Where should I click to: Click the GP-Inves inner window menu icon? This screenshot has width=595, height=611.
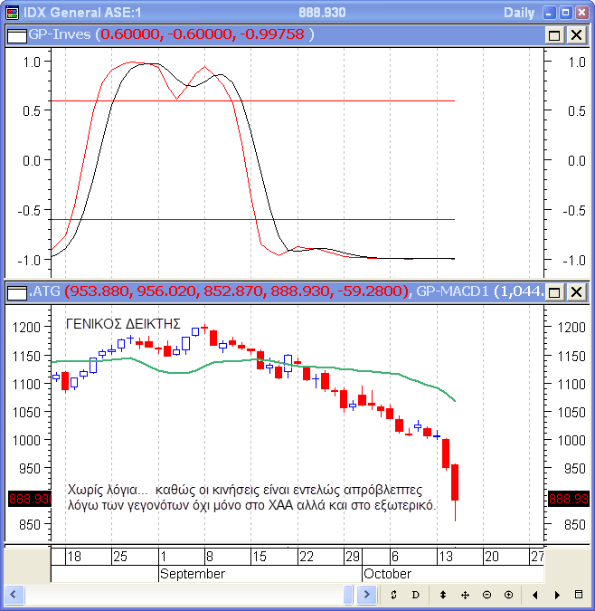[x=16, y=34]
